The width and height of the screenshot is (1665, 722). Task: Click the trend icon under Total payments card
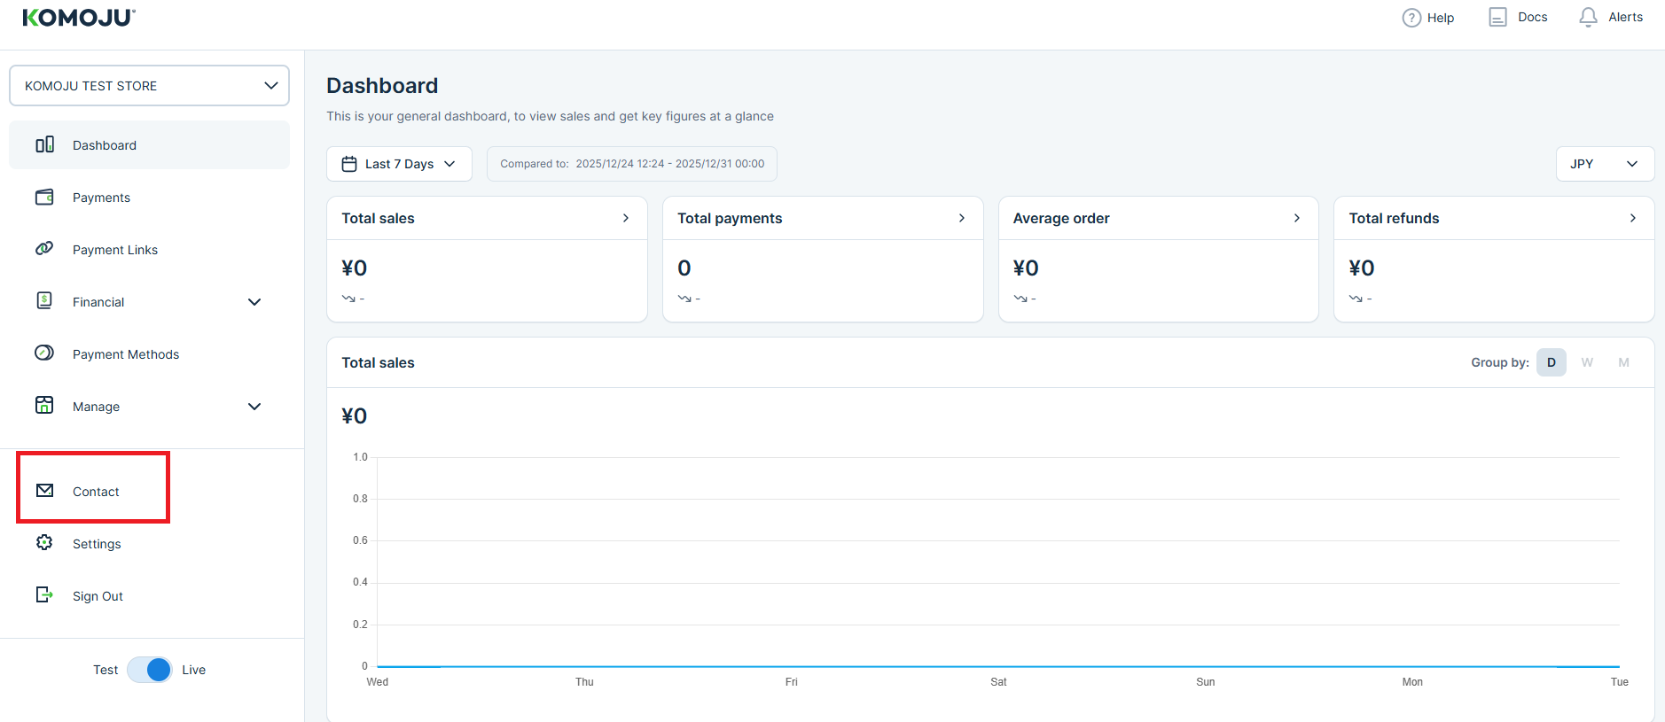pyautogui.click(x=684, y=299)
